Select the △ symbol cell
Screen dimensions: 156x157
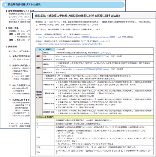coord(45,120)
